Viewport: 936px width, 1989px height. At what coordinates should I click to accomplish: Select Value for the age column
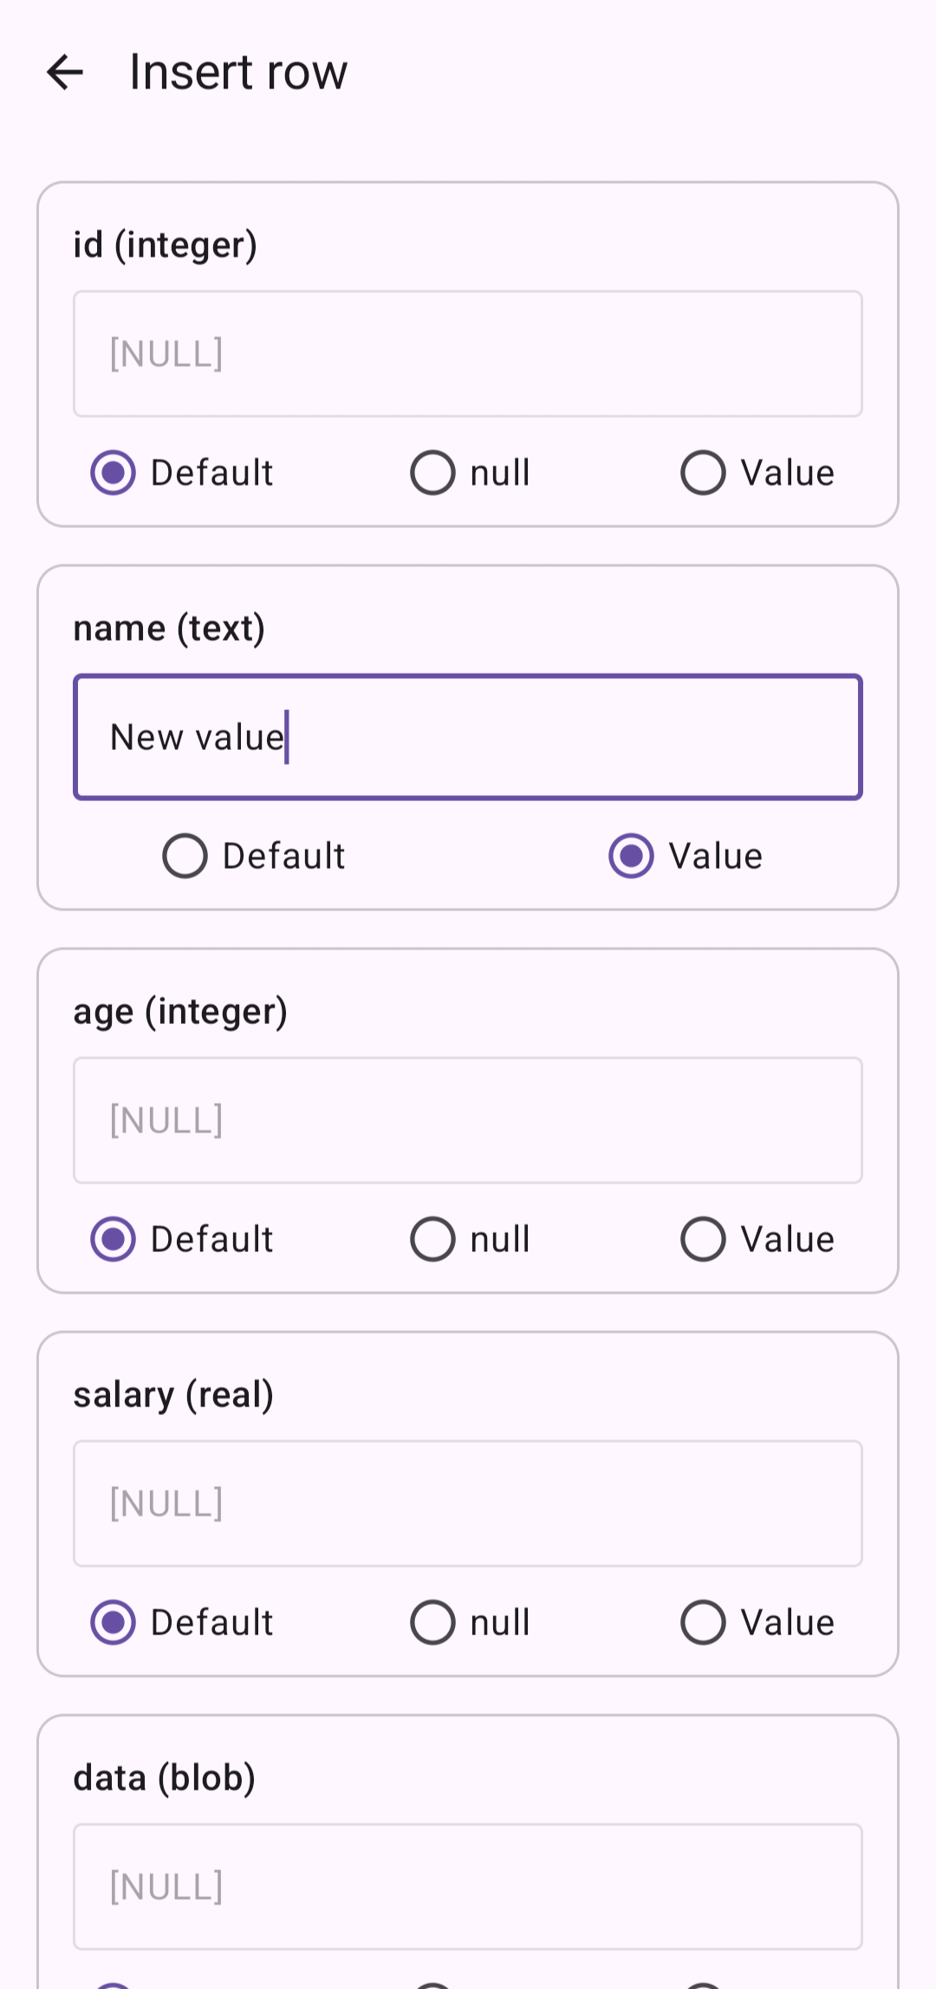(x=703, y=1239)
